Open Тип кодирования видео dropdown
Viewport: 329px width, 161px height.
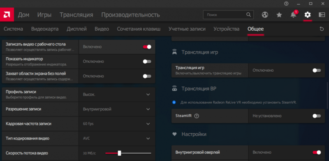117,138
